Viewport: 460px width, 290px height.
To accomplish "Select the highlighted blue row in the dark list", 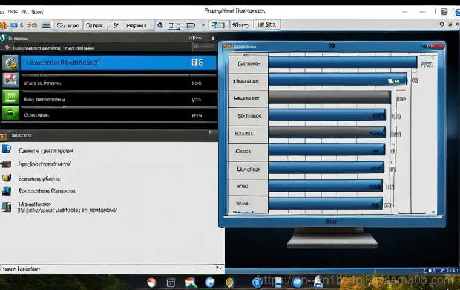I will pyautogui.click(x=118, y=62).
